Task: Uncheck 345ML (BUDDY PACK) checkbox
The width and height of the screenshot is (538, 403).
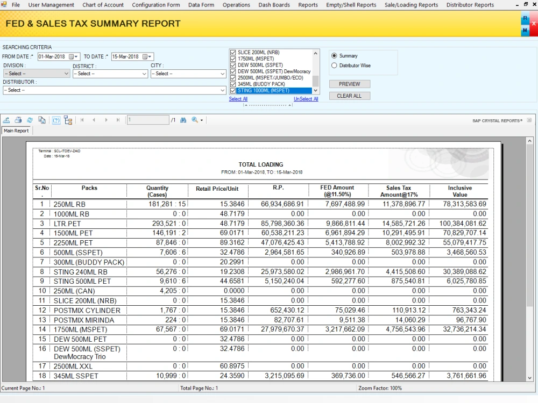Action: [x=233, y=84]
